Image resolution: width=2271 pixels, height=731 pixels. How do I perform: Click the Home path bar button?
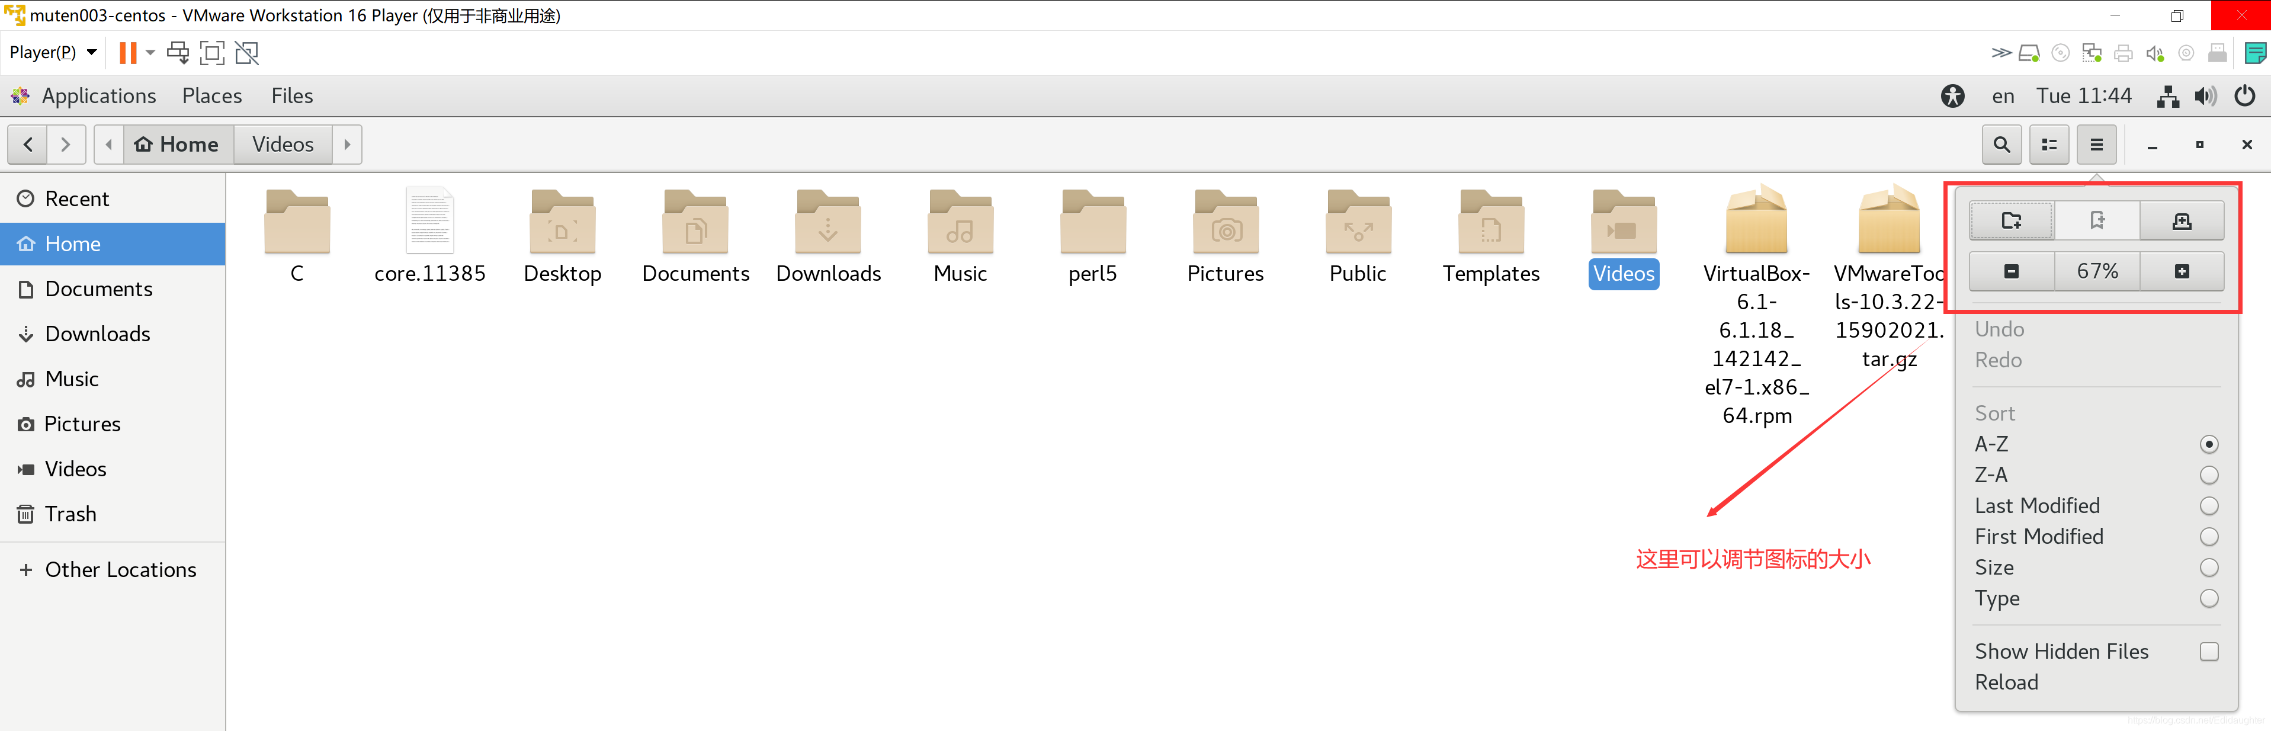[177, 145]
